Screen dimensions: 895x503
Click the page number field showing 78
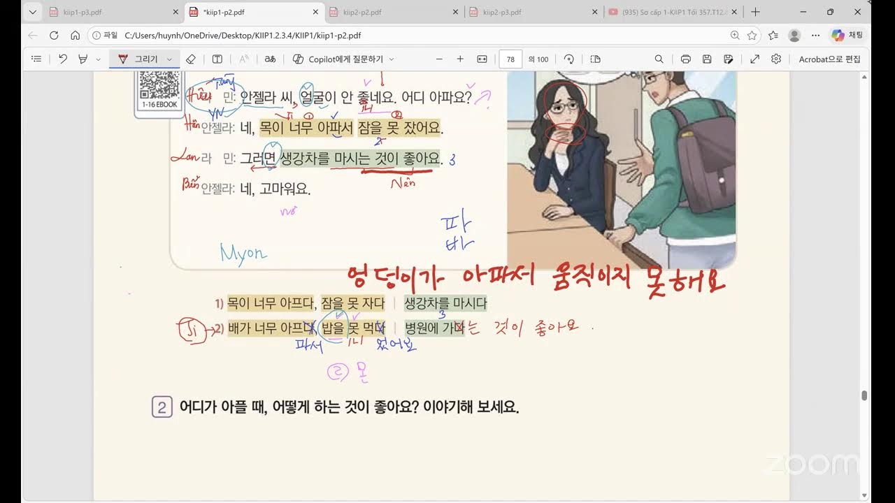(510, 59)
